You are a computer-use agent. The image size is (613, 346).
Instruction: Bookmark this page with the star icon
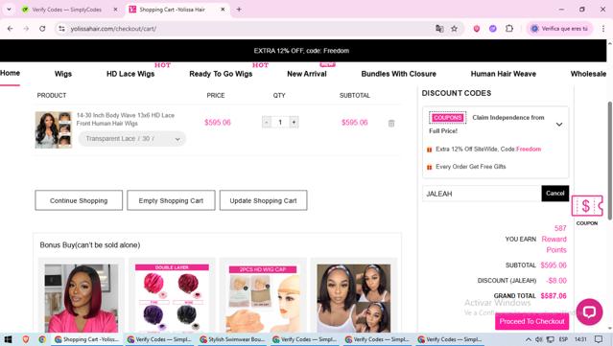[x=454, y=29]
